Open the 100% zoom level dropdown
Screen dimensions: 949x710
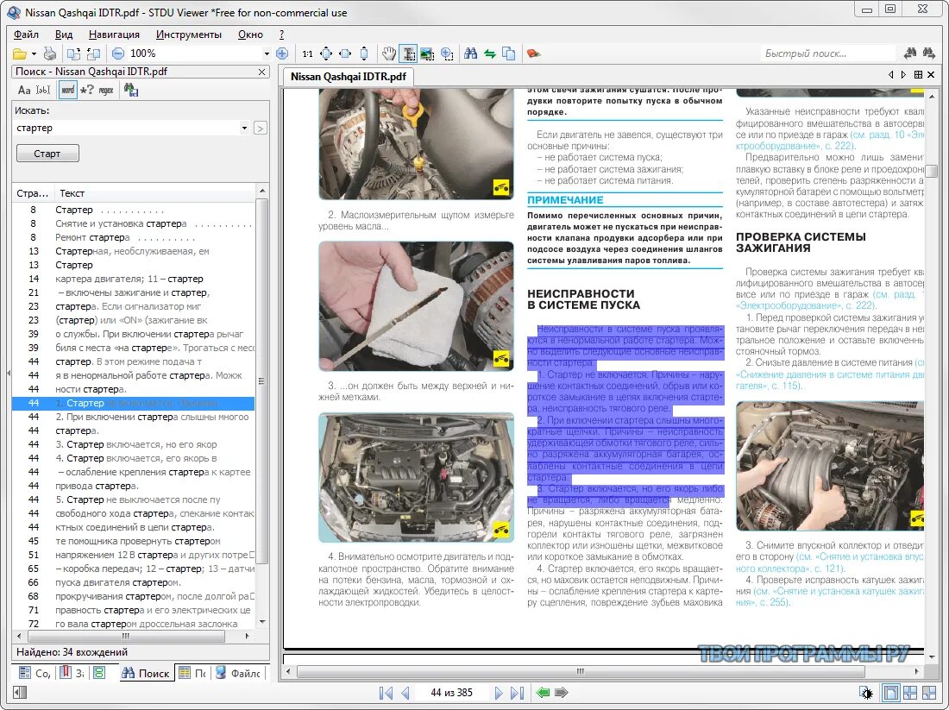tap(267, 53)
